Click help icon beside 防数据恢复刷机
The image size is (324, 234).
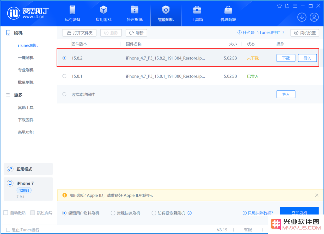[x=189, y=213]
